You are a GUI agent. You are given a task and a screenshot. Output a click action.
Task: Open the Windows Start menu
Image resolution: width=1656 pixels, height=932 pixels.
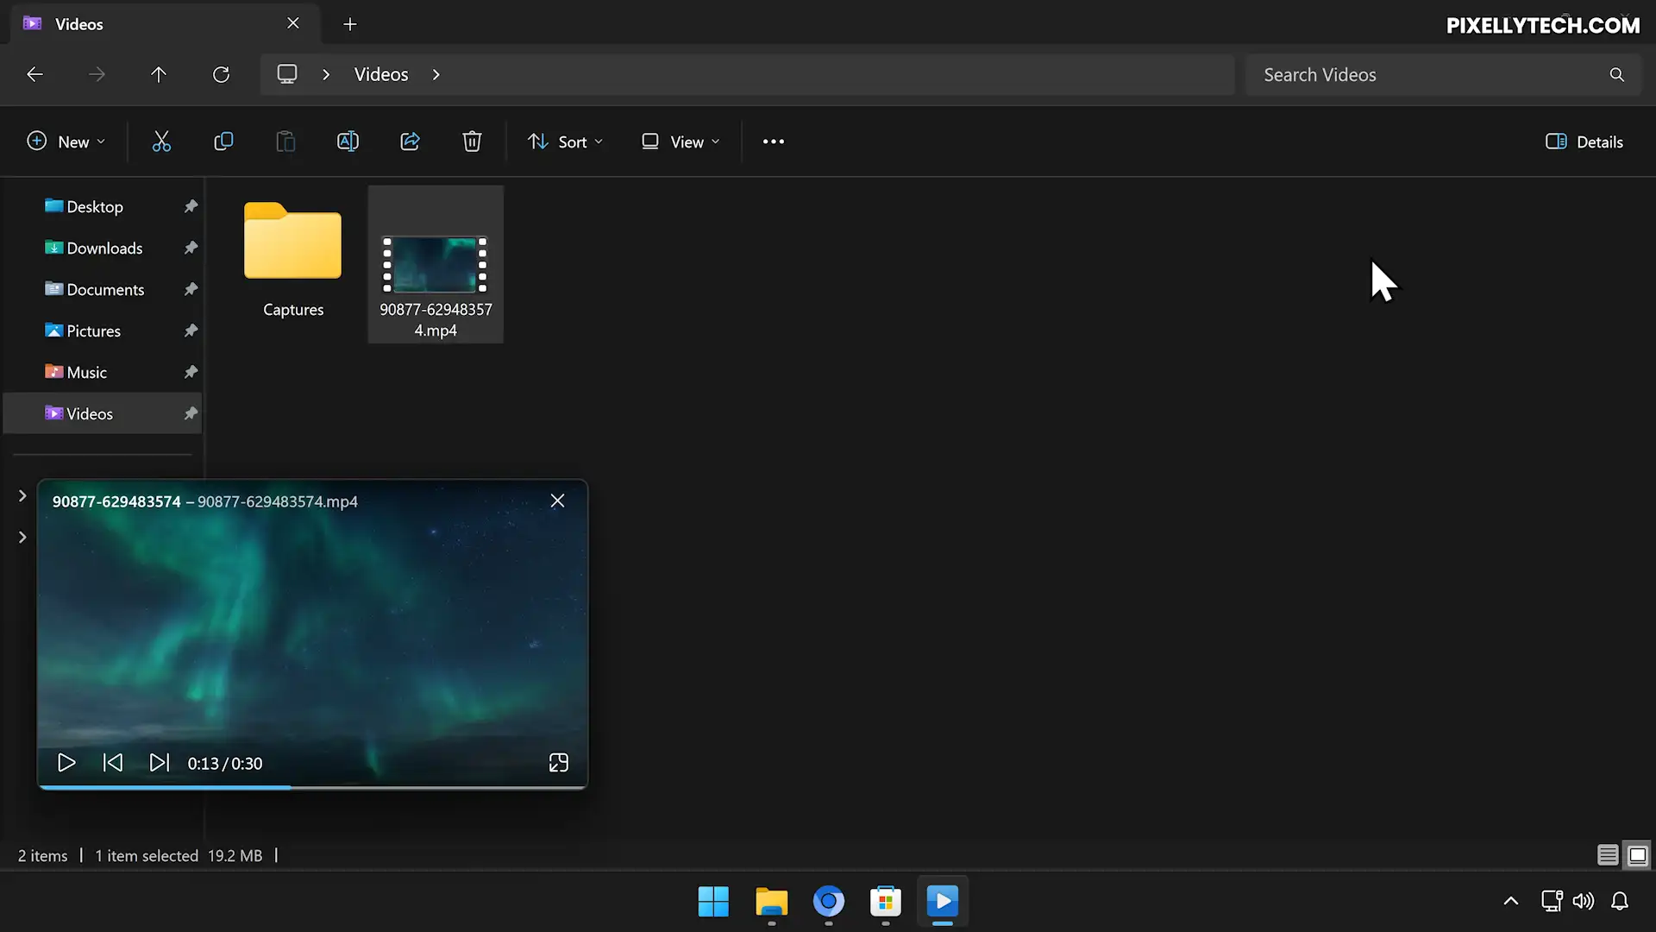[713, 902]
